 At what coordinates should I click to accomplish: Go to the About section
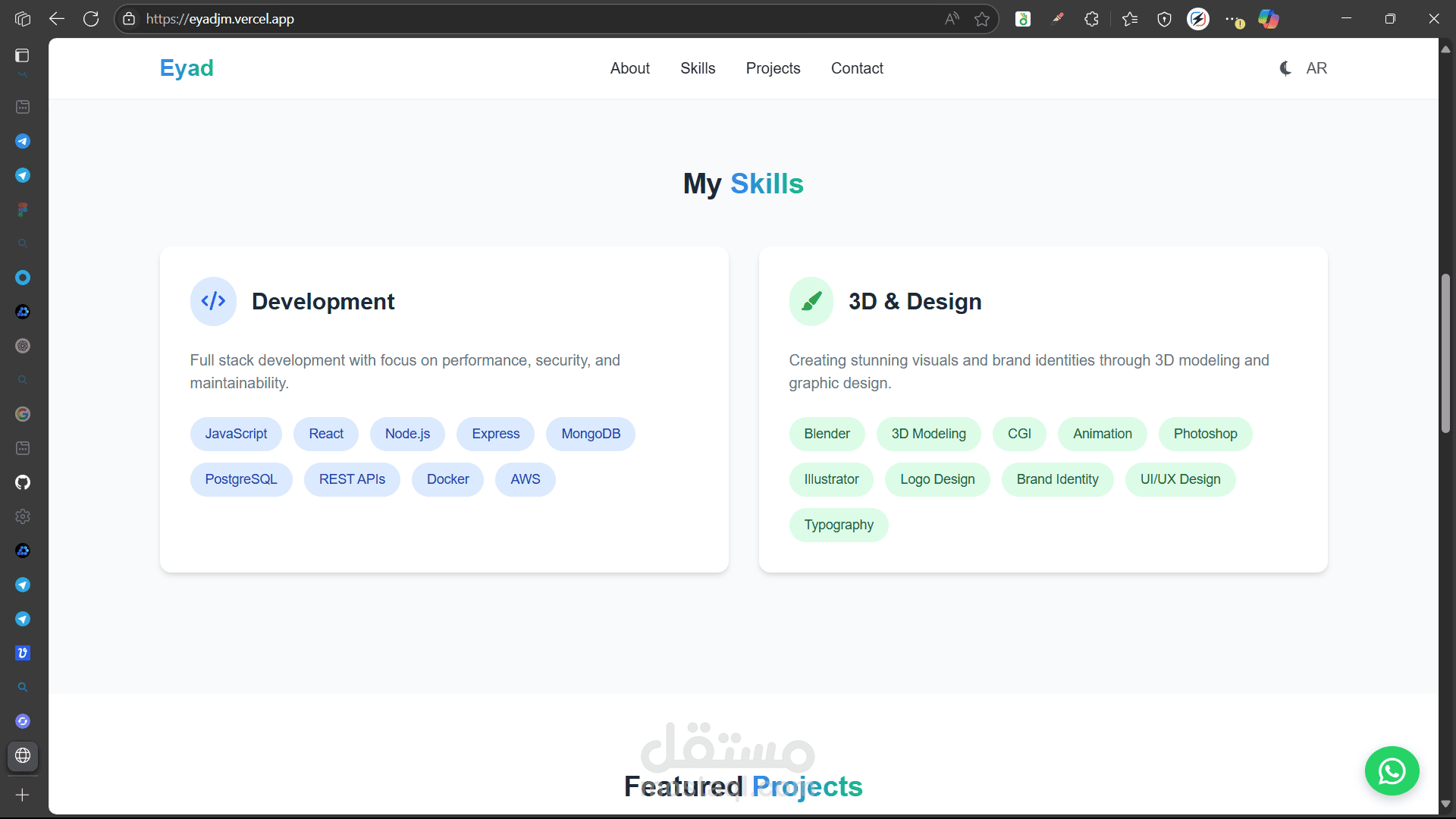pyautogui.click(x=630, y=68)
